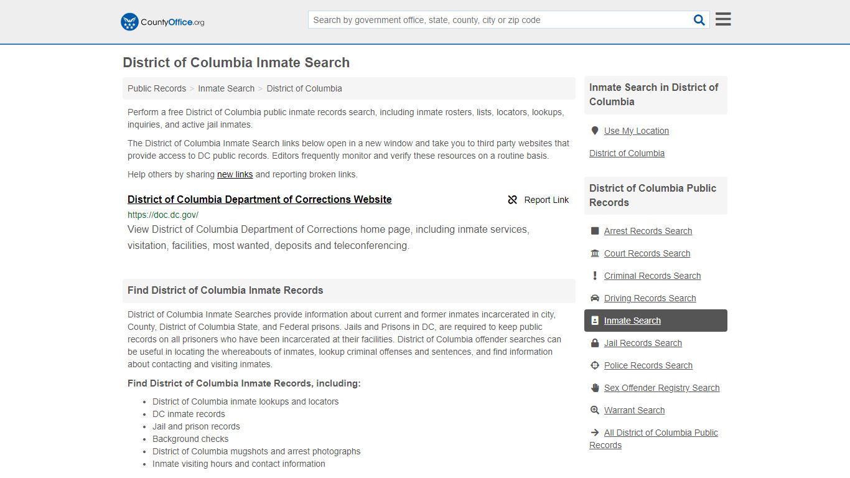850x478 pixels.
Task: Click 'District of Columbia mugshots and arrest photographs'
Action: (x=256, y=451)
